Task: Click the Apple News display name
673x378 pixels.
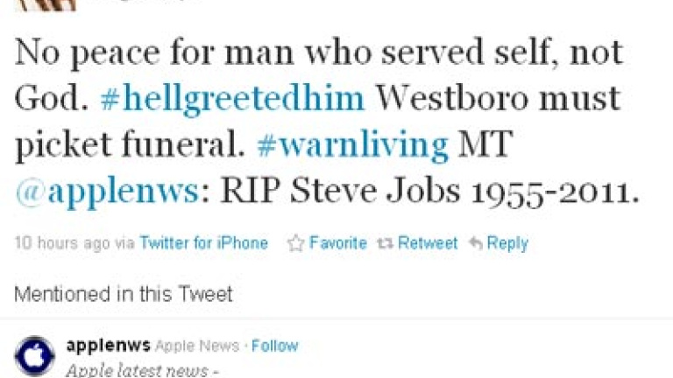Action: tap(197, 346)
